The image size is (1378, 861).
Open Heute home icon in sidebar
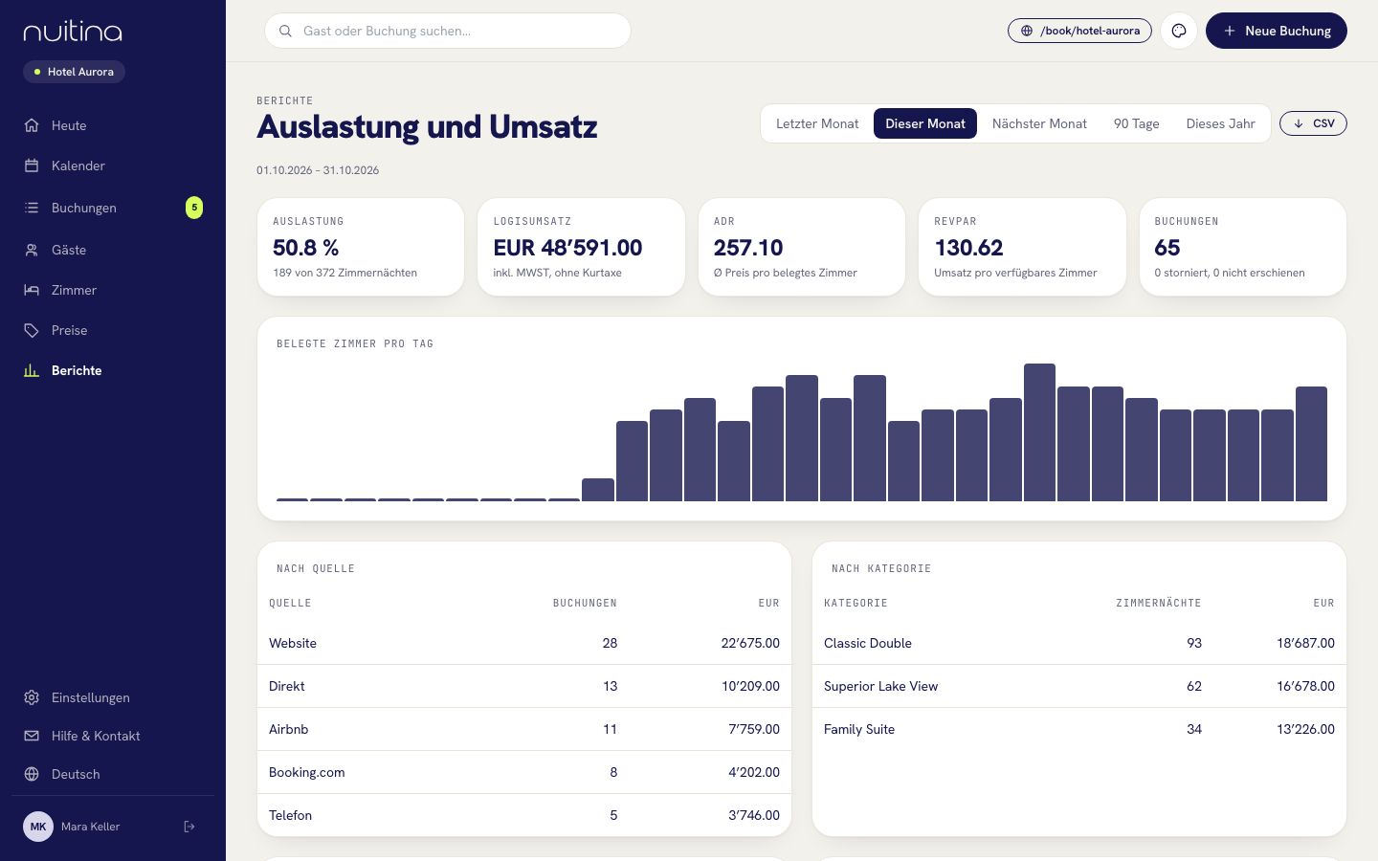click(32, 125)
